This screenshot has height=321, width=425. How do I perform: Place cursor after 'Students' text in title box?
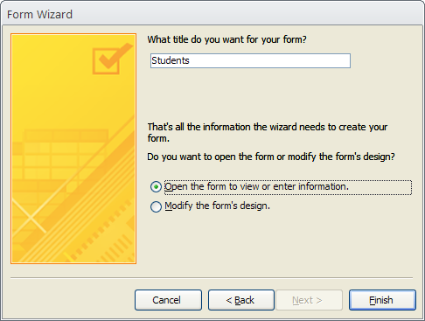click(x=190, y=60)
